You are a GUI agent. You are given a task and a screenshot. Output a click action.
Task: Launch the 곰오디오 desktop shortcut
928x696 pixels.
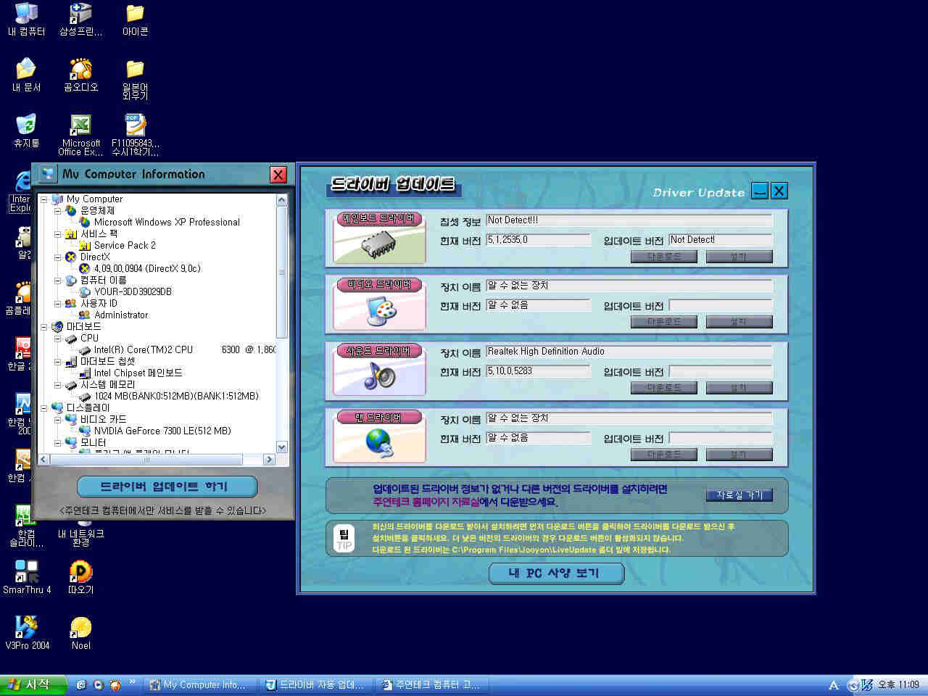click(x=80, y=75)
